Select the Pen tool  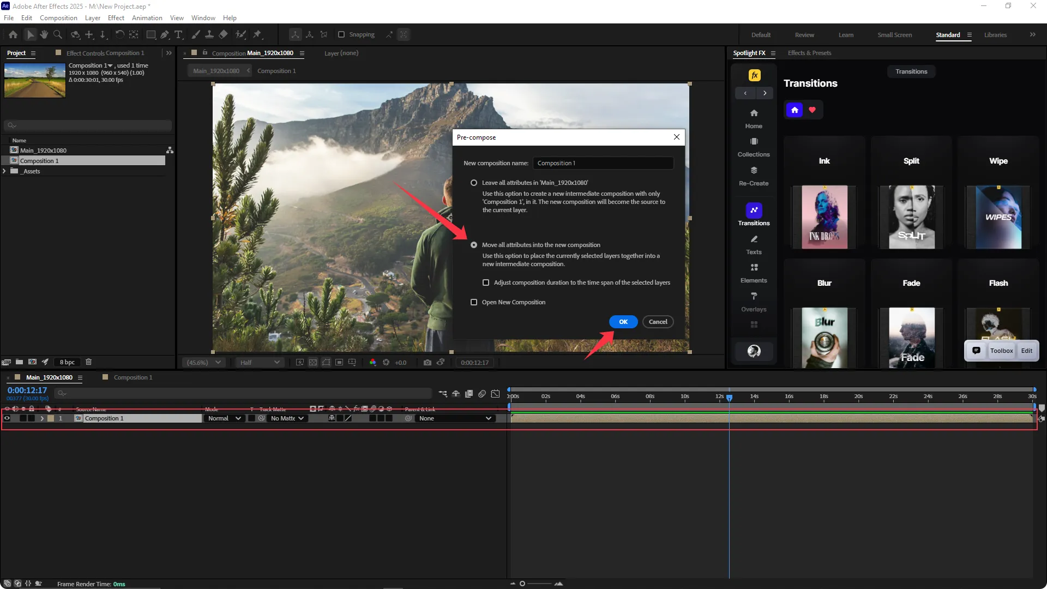tap(165, 34)
